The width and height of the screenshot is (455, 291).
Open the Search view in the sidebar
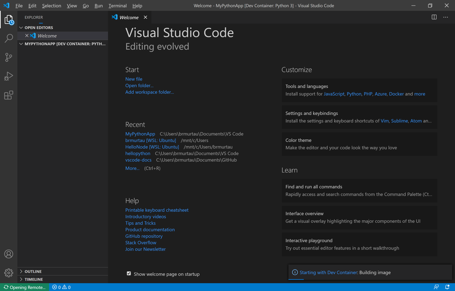pyautogui.click(x=9, y=38)
